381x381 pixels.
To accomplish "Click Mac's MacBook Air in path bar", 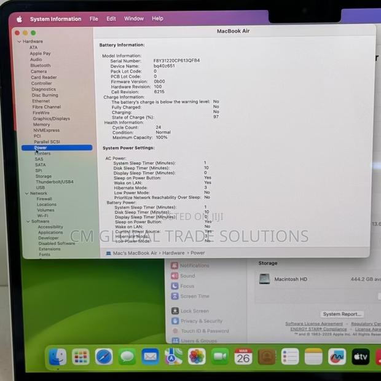I will (135, 253).
